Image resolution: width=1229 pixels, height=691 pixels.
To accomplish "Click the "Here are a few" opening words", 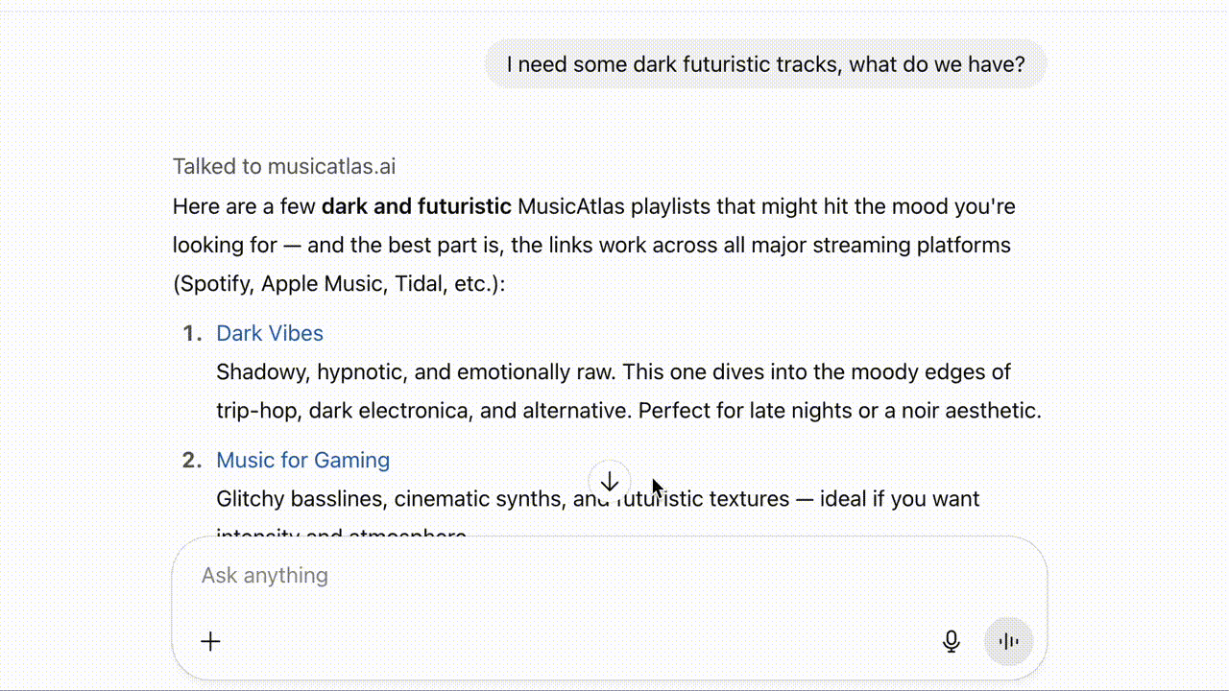I will (x=244, y=206).
